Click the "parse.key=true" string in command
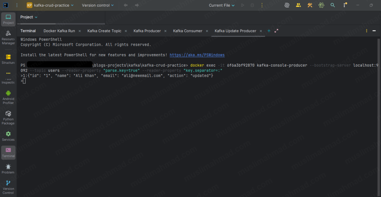This screenshot has height=197, width=381. (122, 70)
